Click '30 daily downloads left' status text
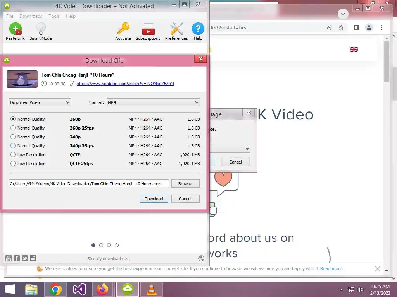This screenshot has width=397, height=297. point(109,259)
